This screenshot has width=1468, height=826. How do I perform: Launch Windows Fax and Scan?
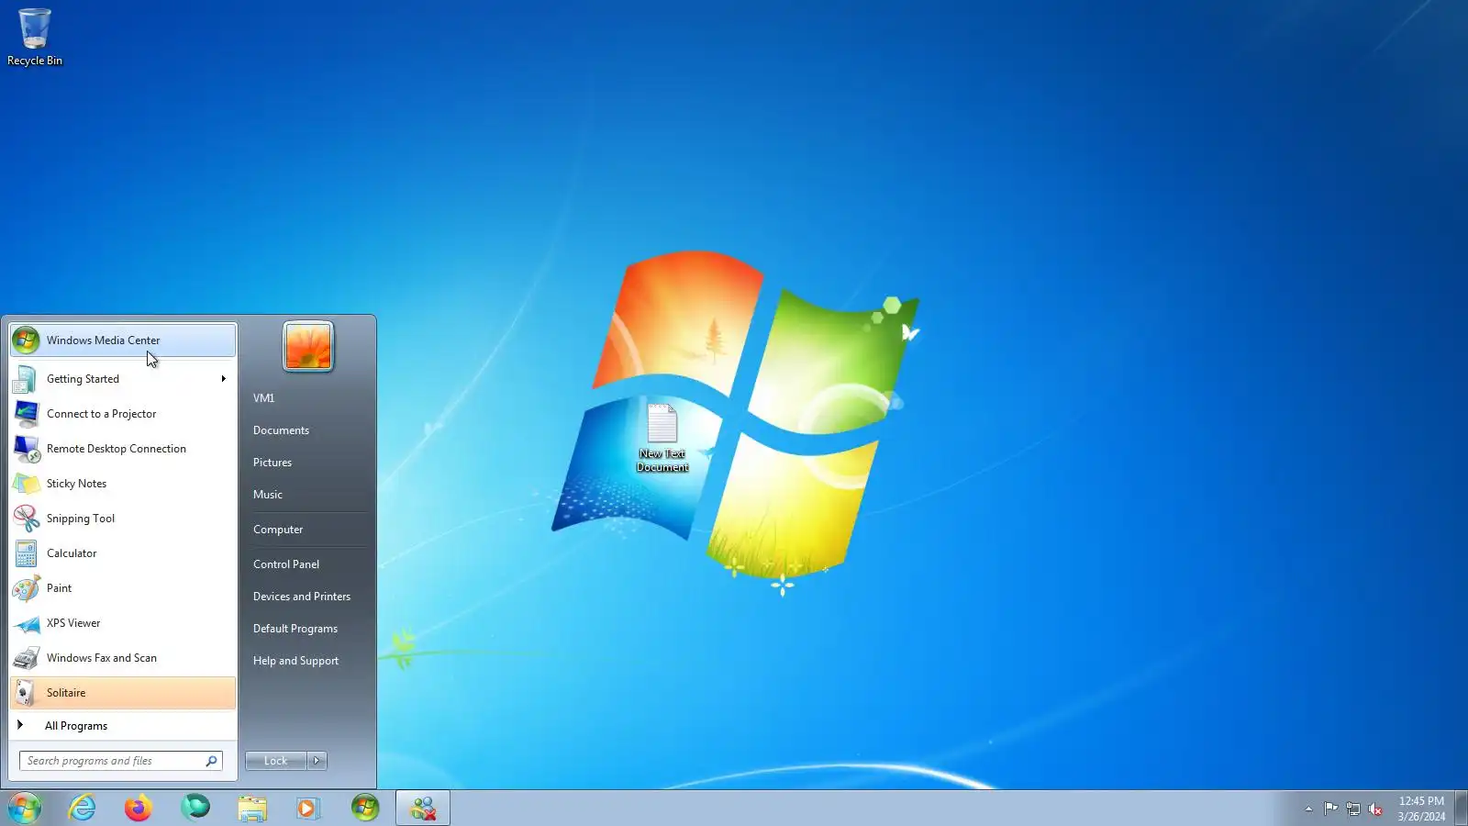(x=123, y=658)
